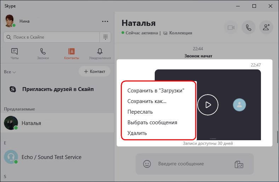Select Выбрать сообщения in the context menu

(x=152, y=123)
